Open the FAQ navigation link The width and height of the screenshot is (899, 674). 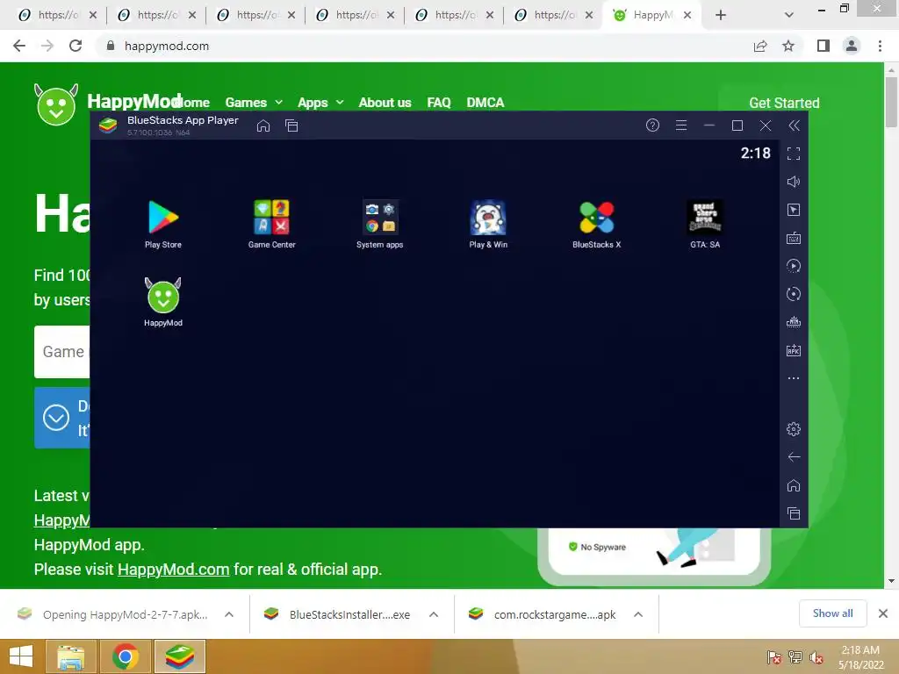[439, 103]
